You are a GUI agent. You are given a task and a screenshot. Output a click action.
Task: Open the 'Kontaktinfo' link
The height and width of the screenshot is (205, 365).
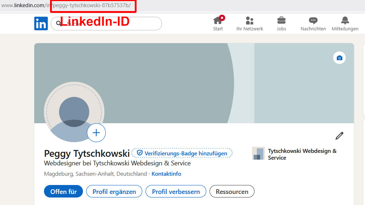[x=166, y=174]
